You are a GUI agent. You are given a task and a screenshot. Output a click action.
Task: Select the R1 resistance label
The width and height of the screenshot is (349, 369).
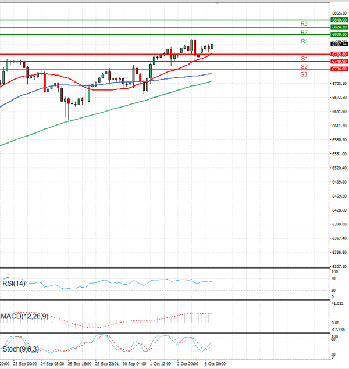coord(304,41)
